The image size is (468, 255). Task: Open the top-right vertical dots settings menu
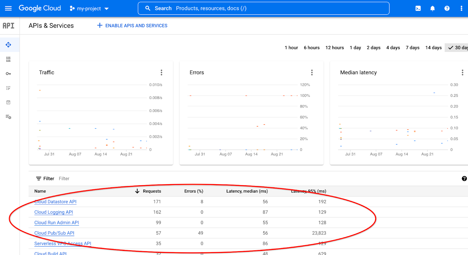point(461,8)
